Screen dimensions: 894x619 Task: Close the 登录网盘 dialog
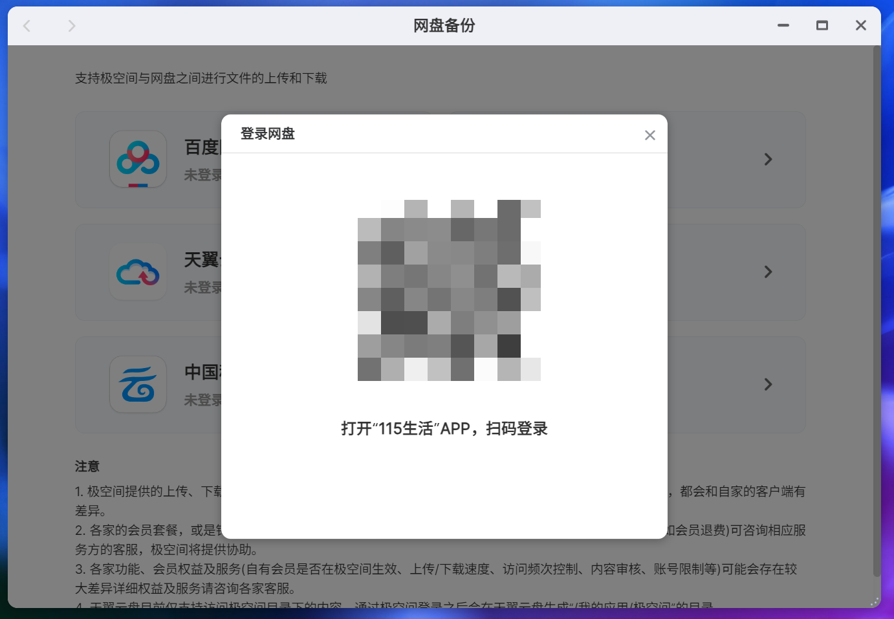650,135
